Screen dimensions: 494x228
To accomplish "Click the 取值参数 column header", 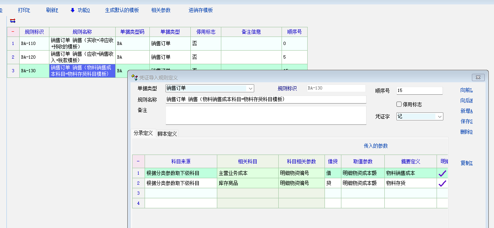I will 363,161.
